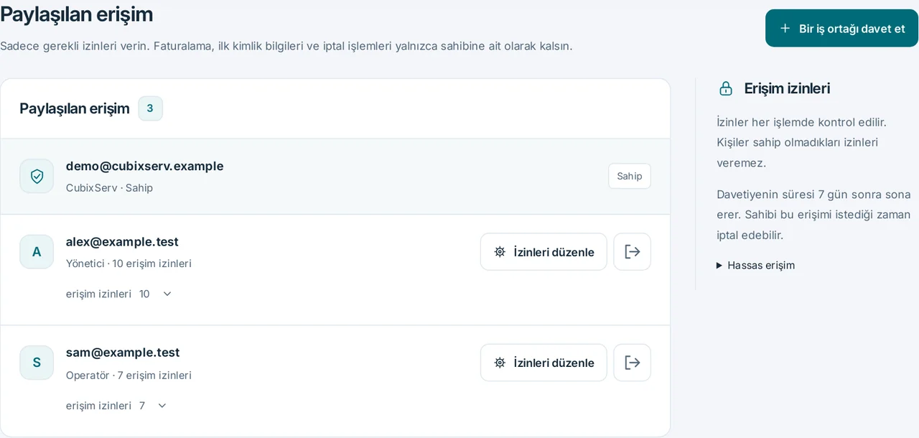Click the 'Erişim izinleri' sidebar heading

[x=787, y=88]
